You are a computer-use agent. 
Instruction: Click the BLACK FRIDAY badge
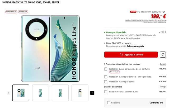(11, 12)
